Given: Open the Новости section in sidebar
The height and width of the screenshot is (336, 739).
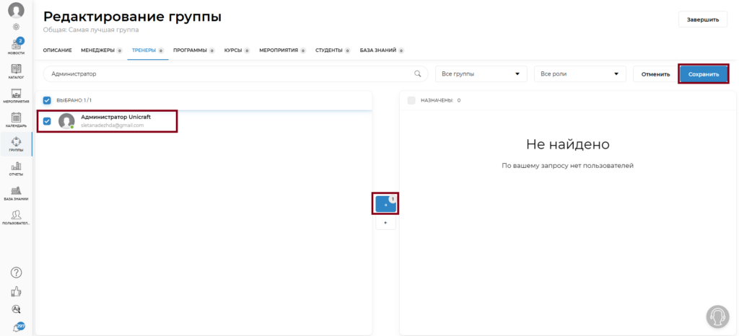Looking at the screenshot, I should coord(16,46).
